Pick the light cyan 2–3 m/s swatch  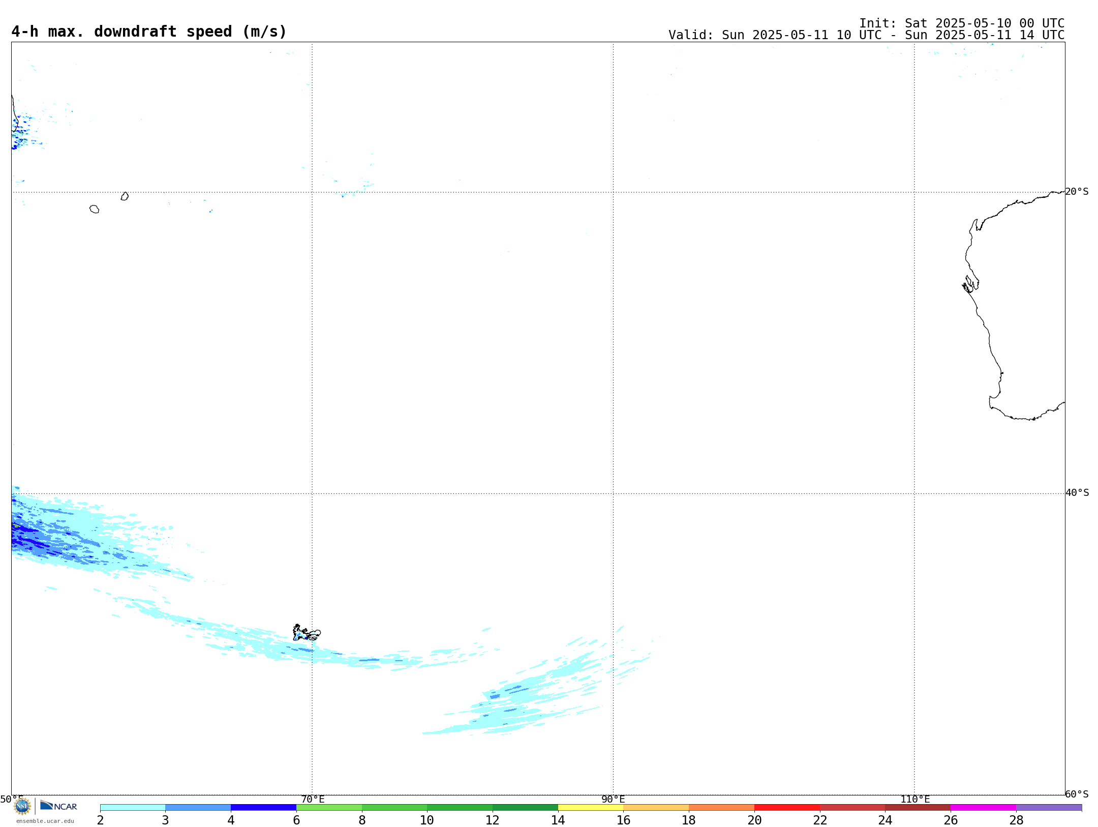[x=133, y=808]
